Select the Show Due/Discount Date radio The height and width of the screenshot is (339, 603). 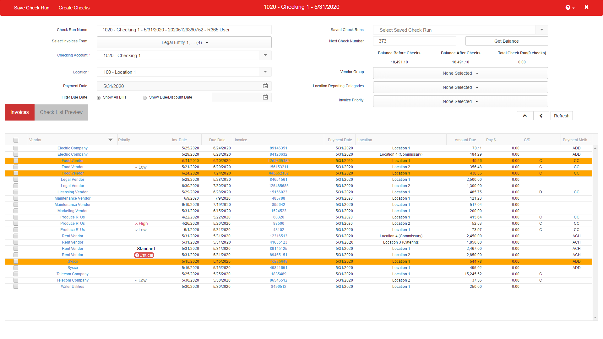coord(145,98)
